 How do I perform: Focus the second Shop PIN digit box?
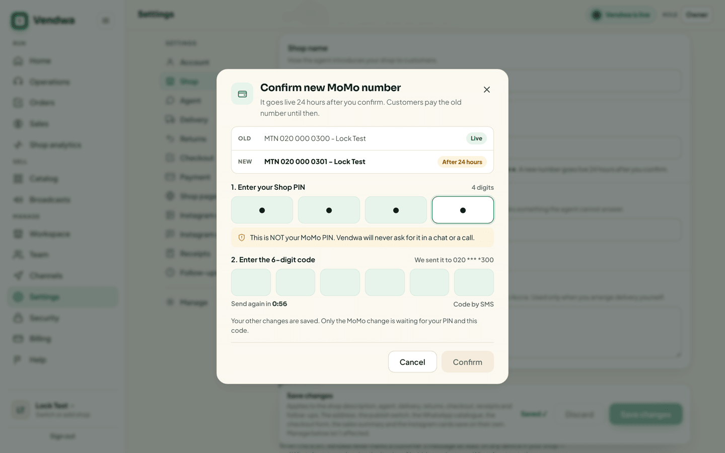(329, 210)
